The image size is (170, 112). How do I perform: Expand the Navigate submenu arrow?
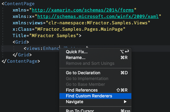click(x=125, y=102)
